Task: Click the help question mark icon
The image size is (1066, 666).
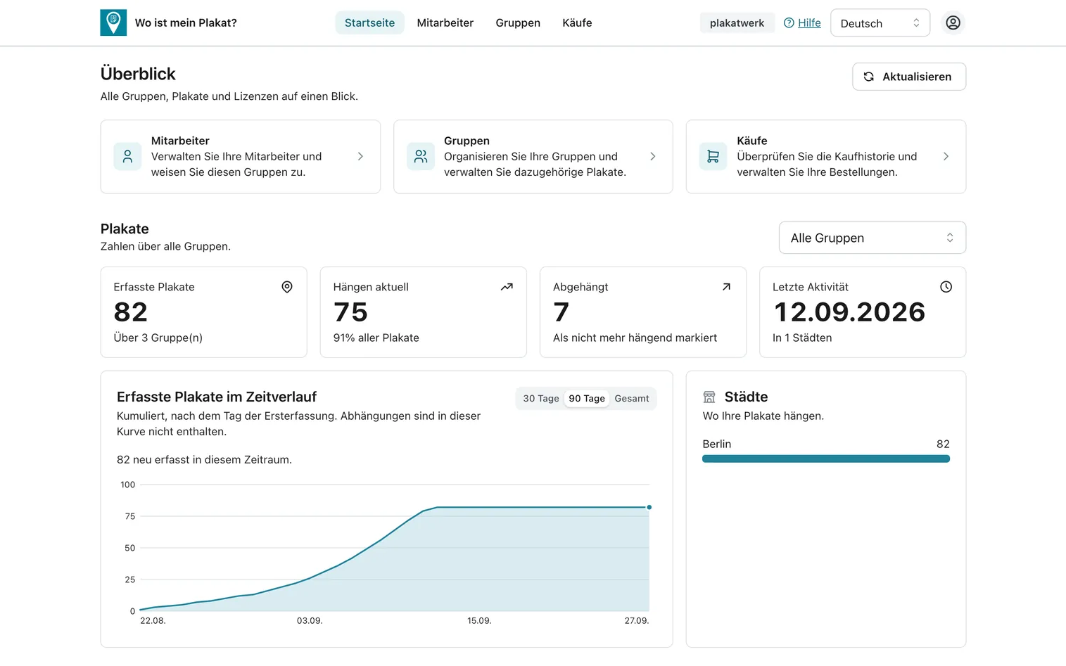Action: tap(789, 23)
